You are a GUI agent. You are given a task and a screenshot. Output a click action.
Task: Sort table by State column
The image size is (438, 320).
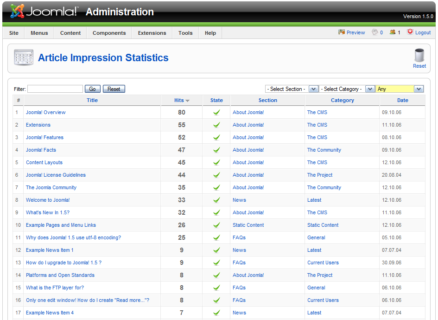216,100
